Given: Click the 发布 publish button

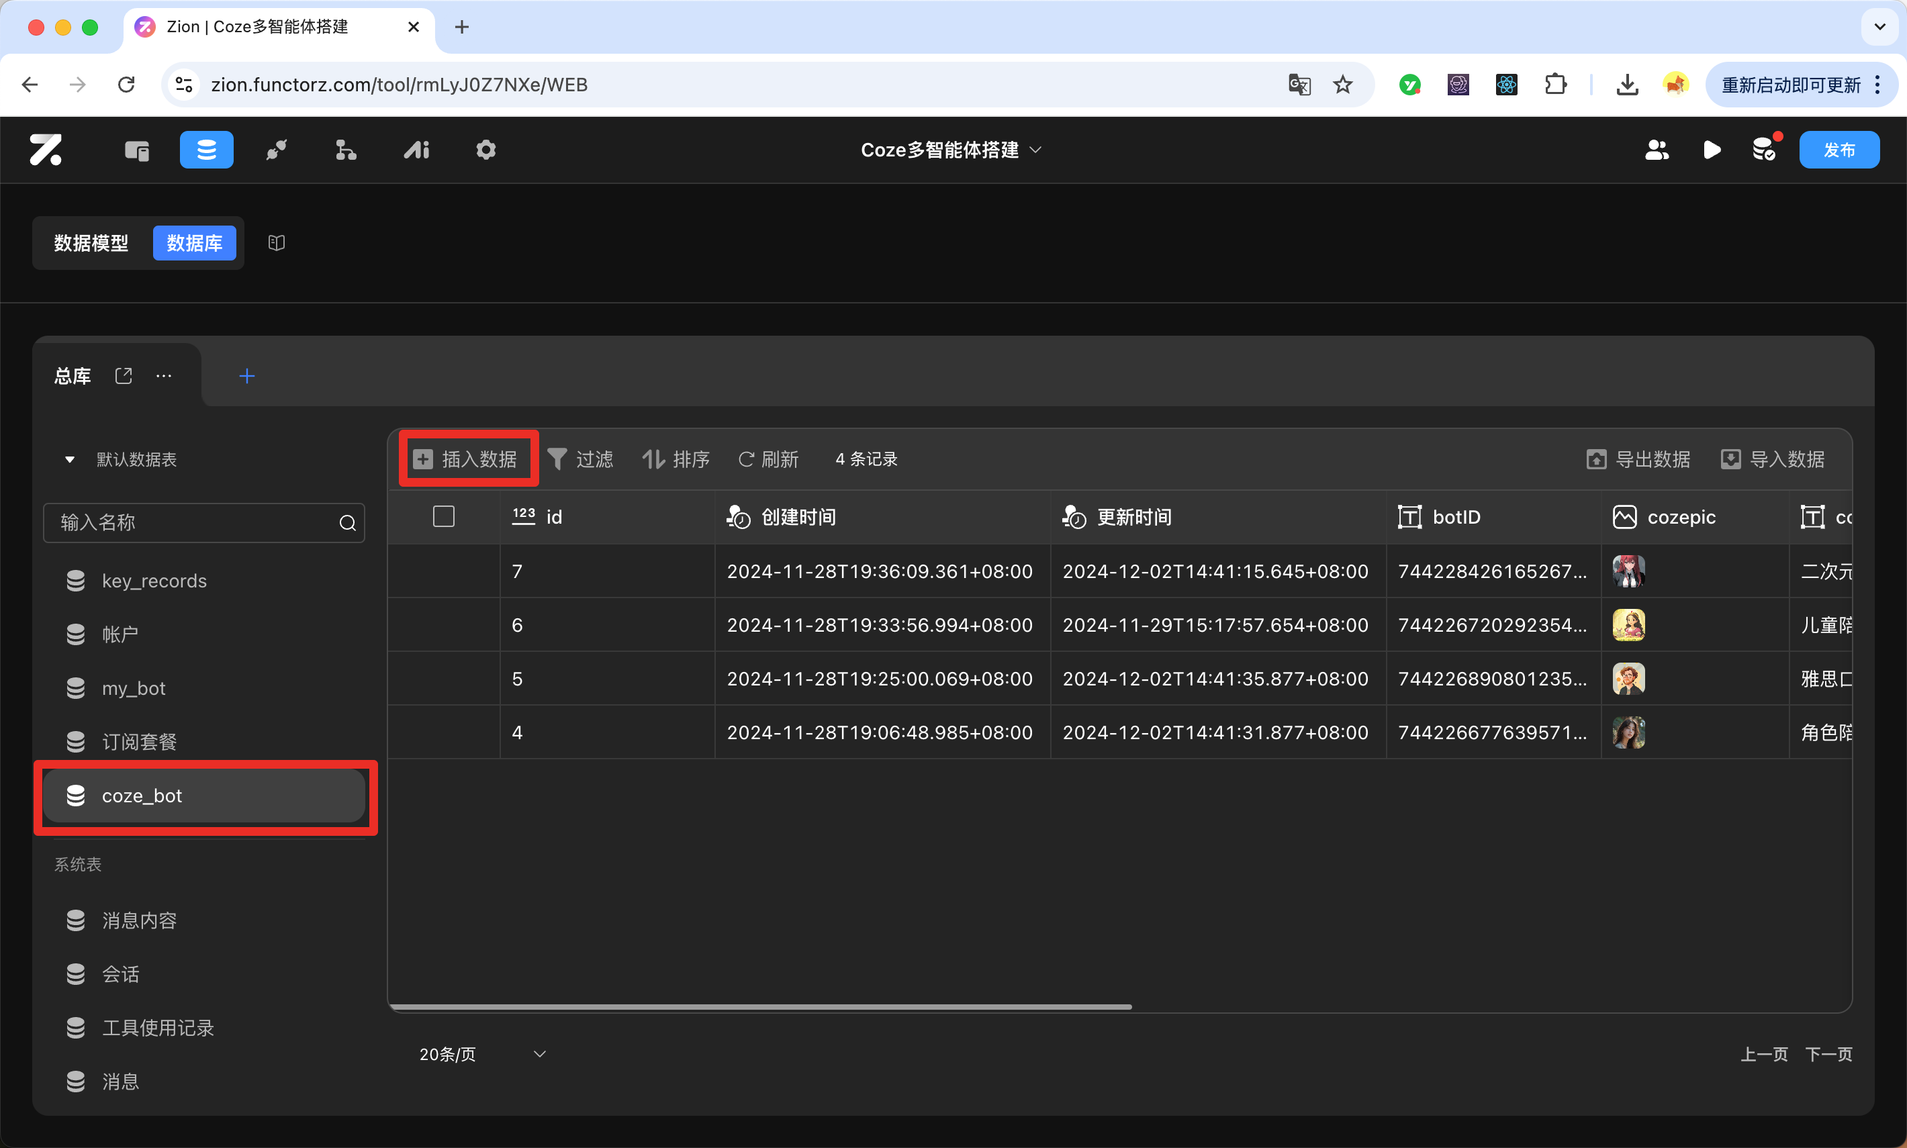Looking at the screenshot, I should [1839, 149].
